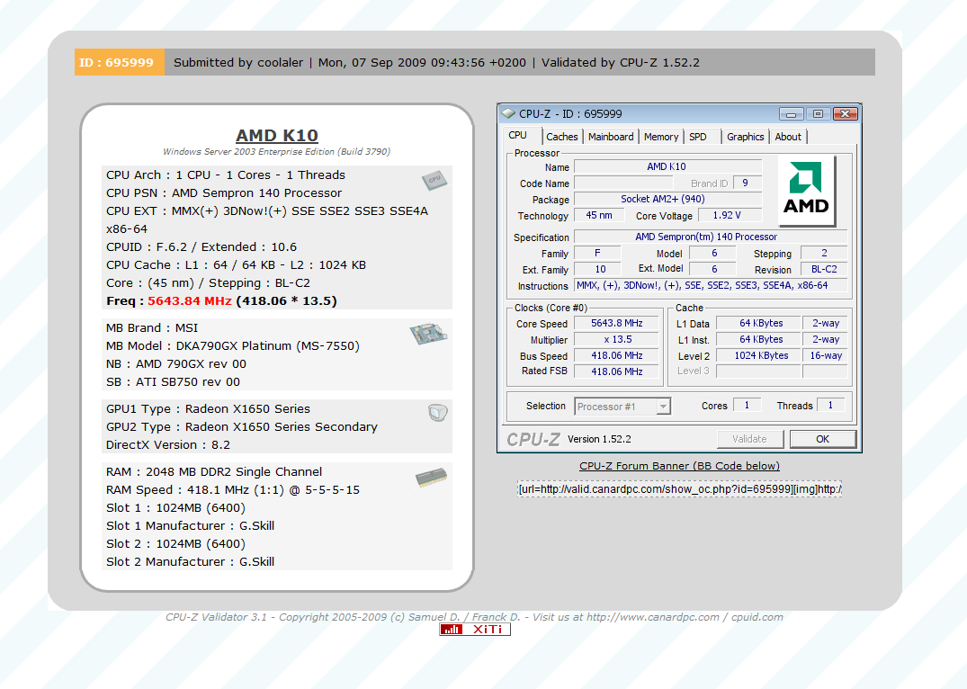Click the 16-way Level 2 associativity cell
Viewport: 967px width, 689px height.
(825, 355)
